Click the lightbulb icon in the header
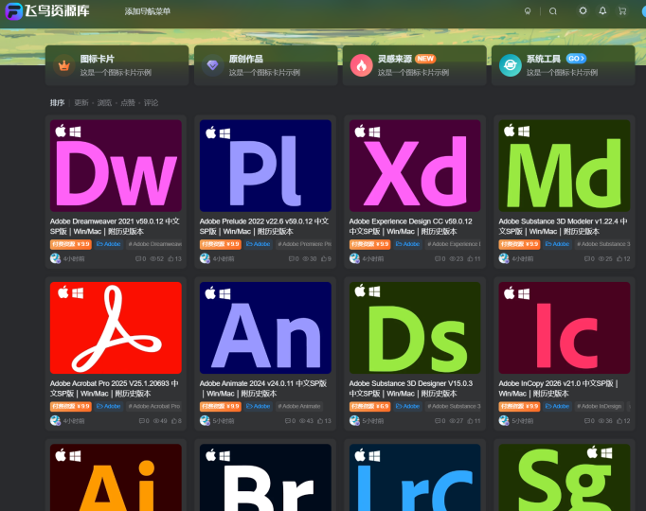This screenshot has height=511, width=646. click(528, 11)
